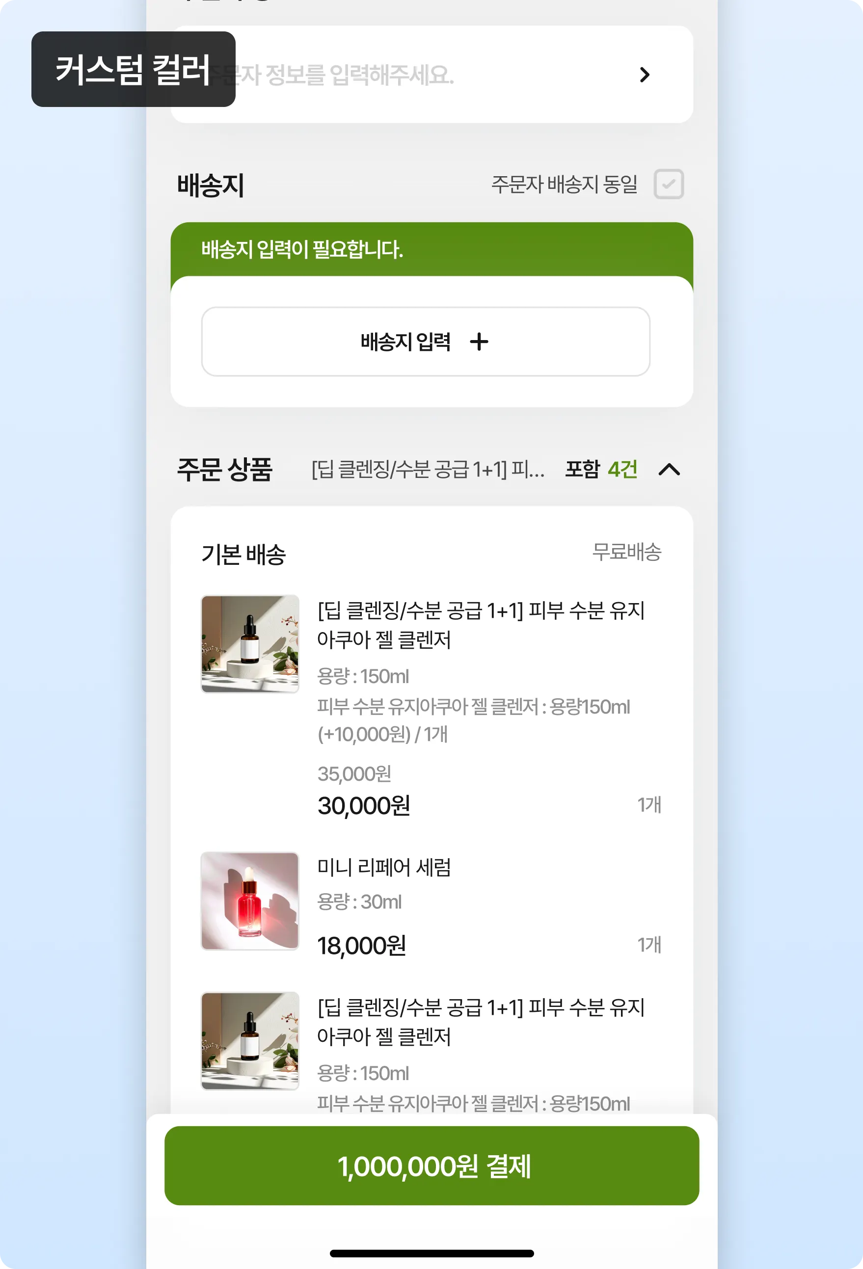The width and height of the screenshot is (863, 1269).
Task: Click the truncated [딥 클렌징/수분 공급 1+1] summary text
Action: tap(428, 469)
